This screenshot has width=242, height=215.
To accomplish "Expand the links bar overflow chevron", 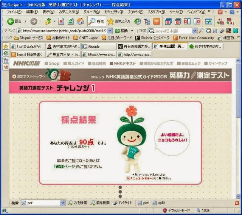I will pyautogui.click(x=238, y=37).
